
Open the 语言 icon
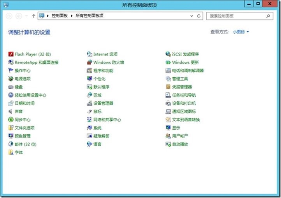(90, 144)
